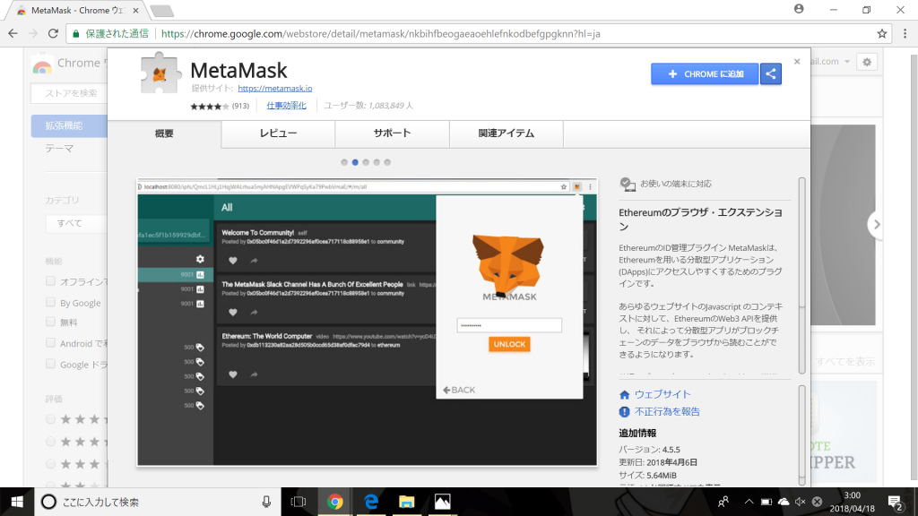Click the OneDrive cloud tray icon
Image resolution: width=918 pixels, height=516 pixels.
(x=784, y=502)
